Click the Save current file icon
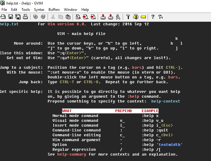This screenshot has width=211, height=161. tap(11, 17)
